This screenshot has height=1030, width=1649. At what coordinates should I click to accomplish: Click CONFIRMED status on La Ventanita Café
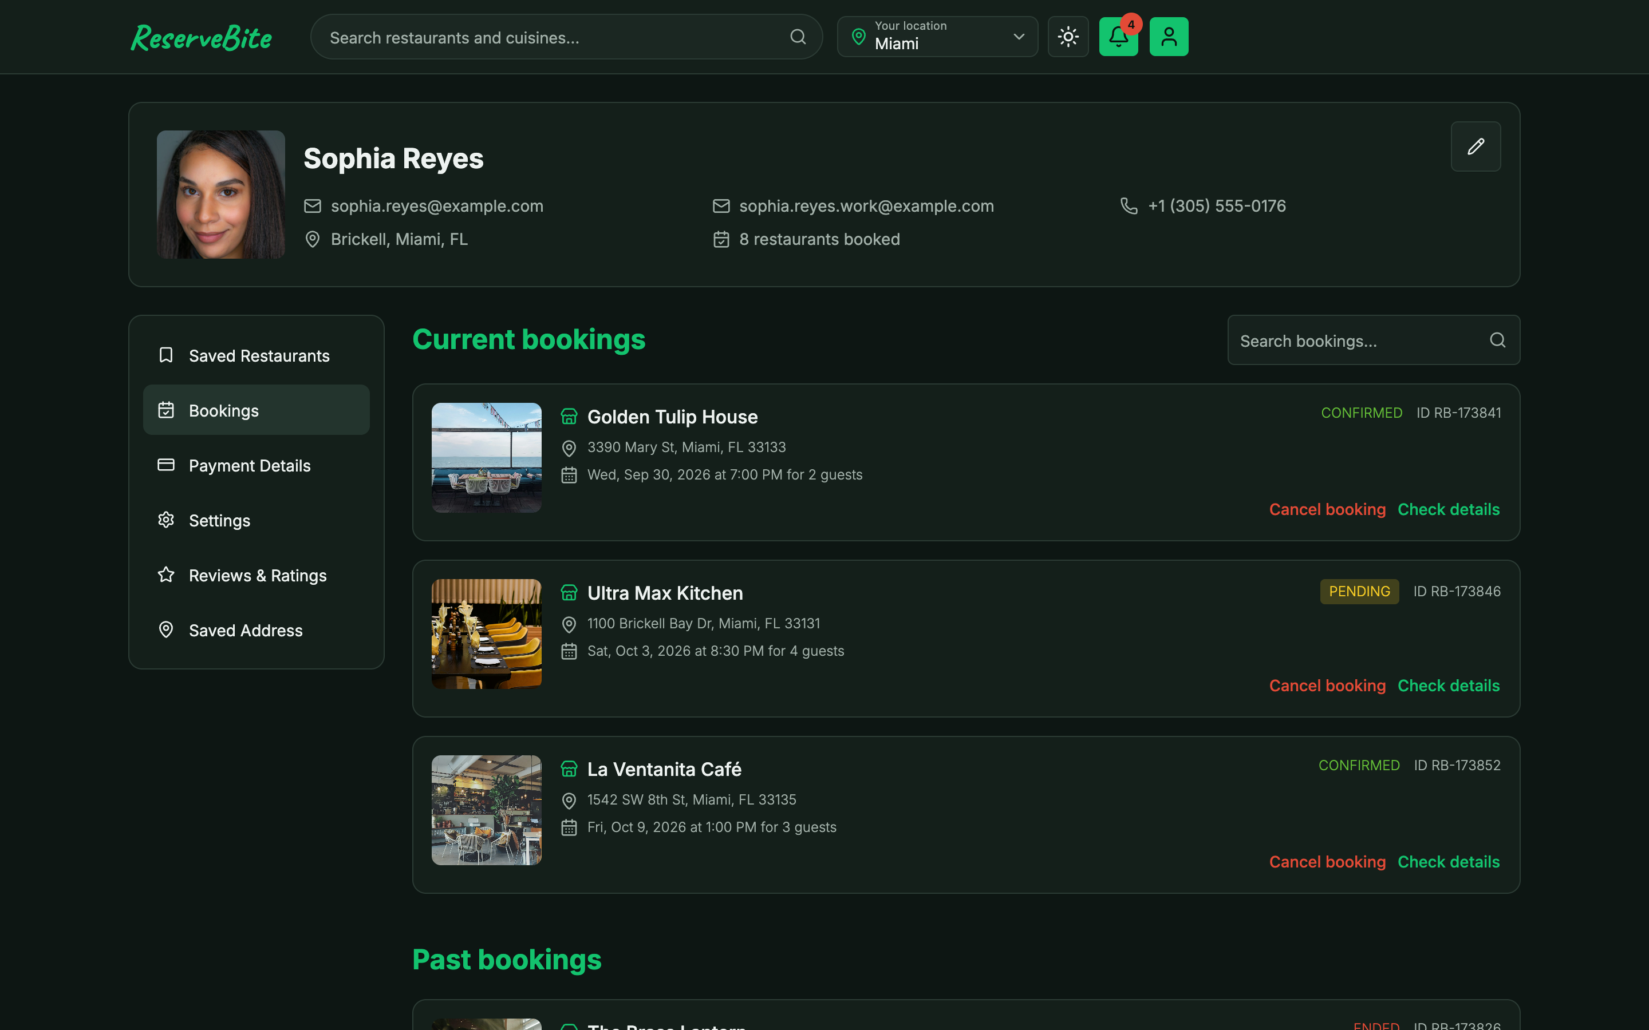pyautogui.click(x=1359, y=765)
